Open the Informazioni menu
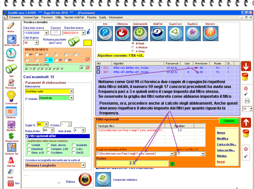The height and width of the screenshot is (189, 254). point(116,17)
